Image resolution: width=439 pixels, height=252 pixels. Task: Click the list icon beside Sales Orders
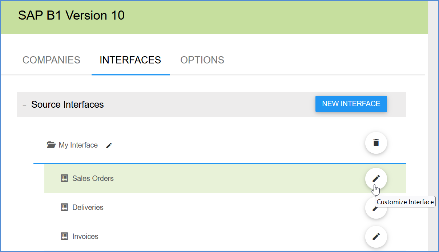pos(64,178)
